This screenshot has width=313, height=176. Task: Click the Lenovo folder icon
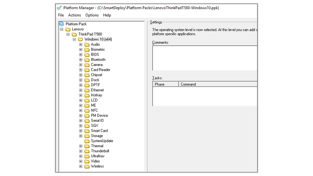click(68, 29)
